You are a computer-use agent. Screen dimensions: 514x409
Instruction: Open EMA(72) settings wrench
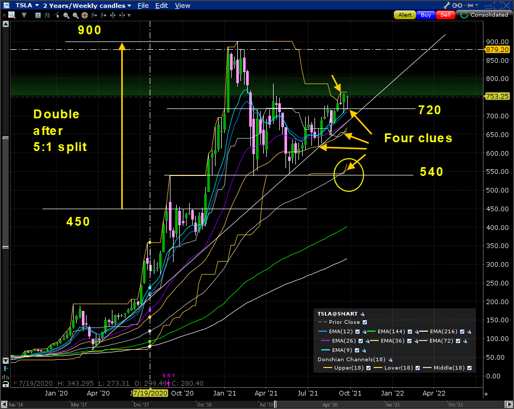[465, 341]
